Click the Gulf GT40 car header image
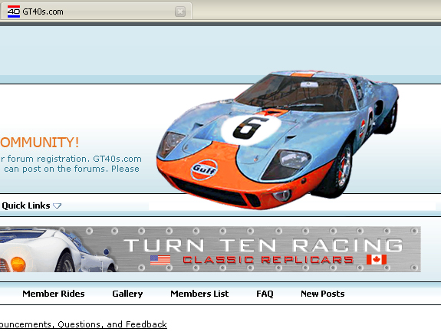Viewport: 441px width, 332px height. coord(278,140)
